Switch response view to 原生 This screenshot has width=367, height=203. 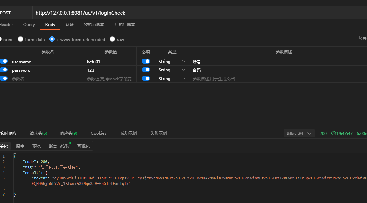coord(20,146)
